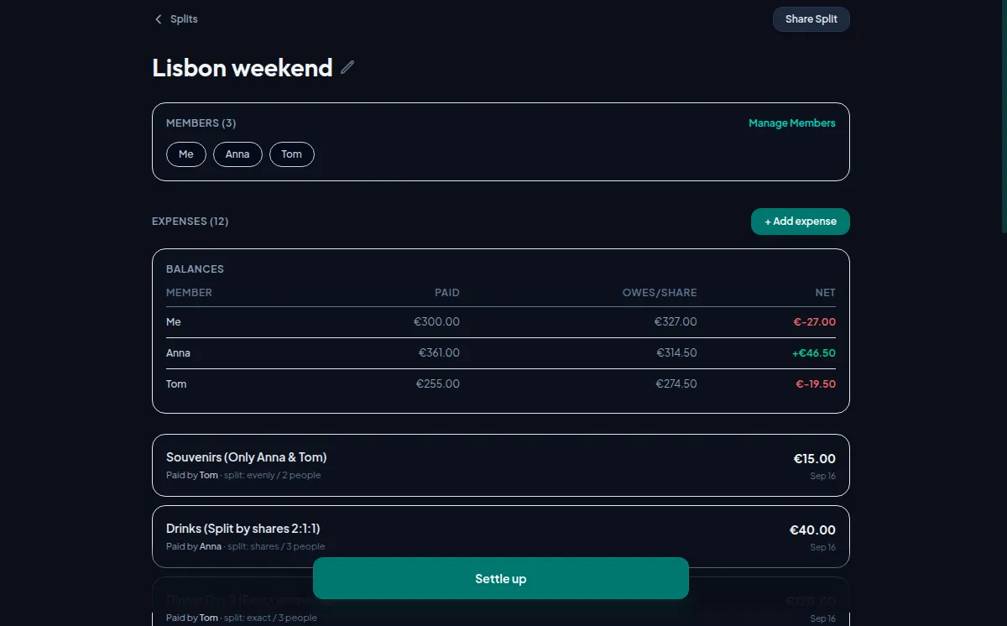1007x626 pixels.
Task: Click the Lisbon weekend title
Action: (x=243, y=67)
